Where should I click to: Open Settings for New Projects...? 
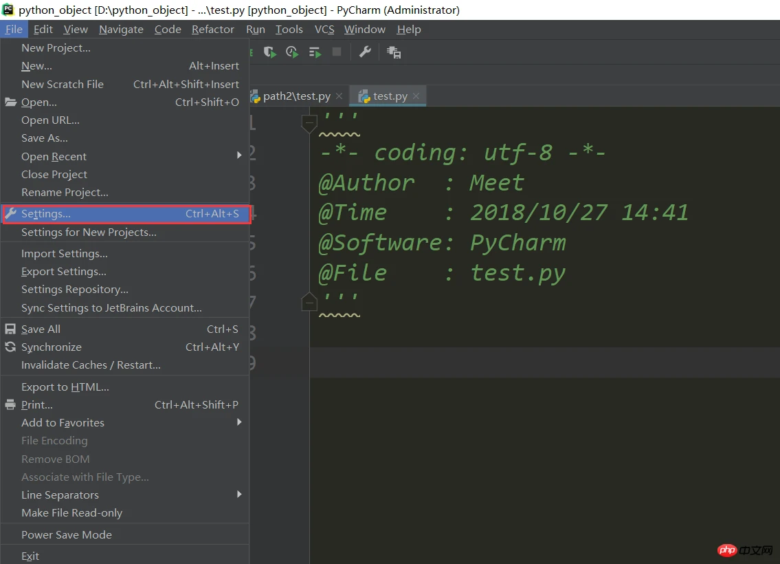tap(124, 232)
